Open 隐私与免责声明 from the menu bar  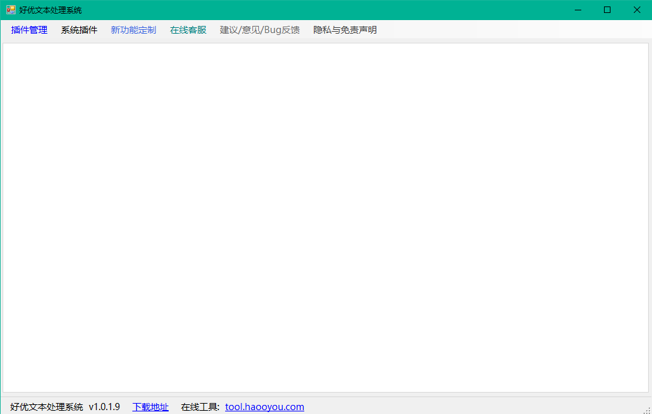tap(345, 30)
